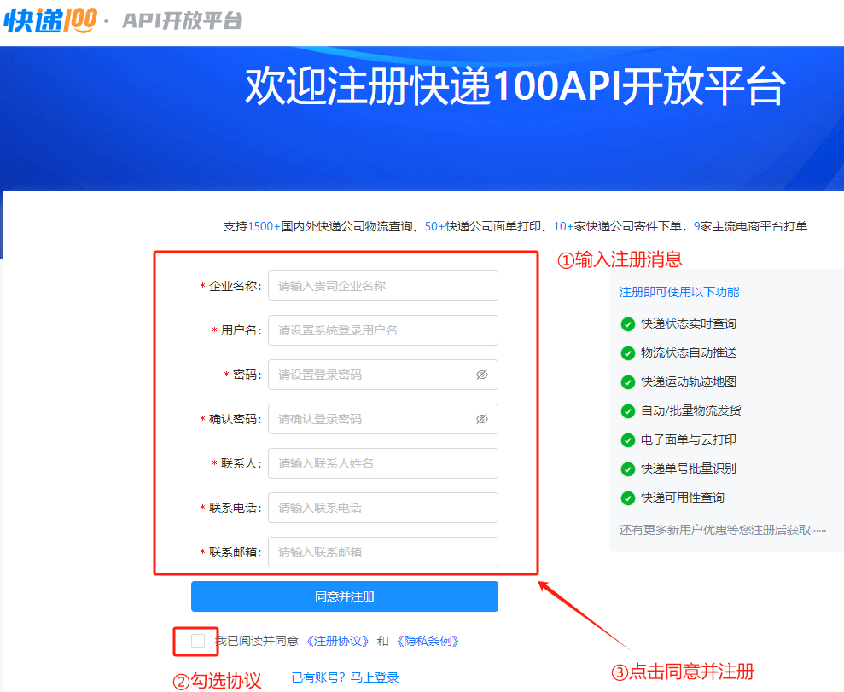Click green check beside 快递运动轨迹地图
844x692 pixels.
[x=628, y=382]
